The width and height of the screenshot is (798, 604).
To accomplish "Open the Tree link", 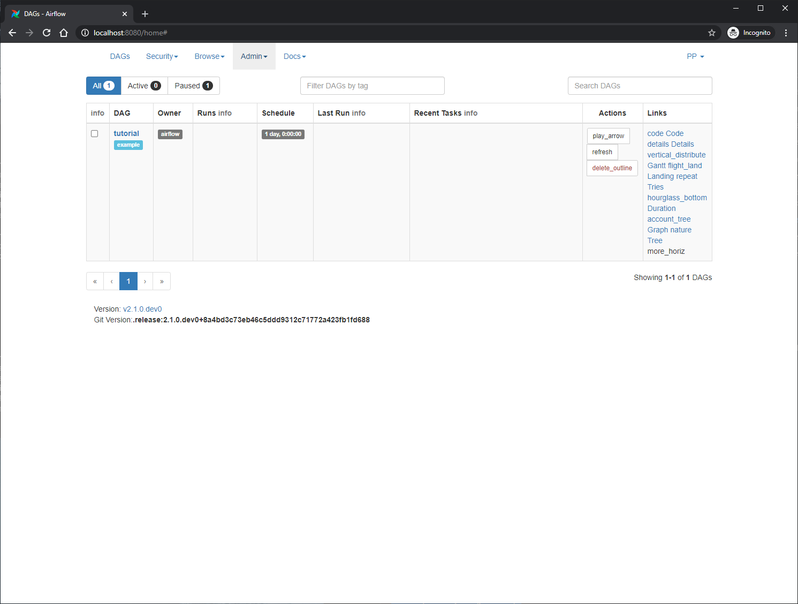I will point(655,240).
